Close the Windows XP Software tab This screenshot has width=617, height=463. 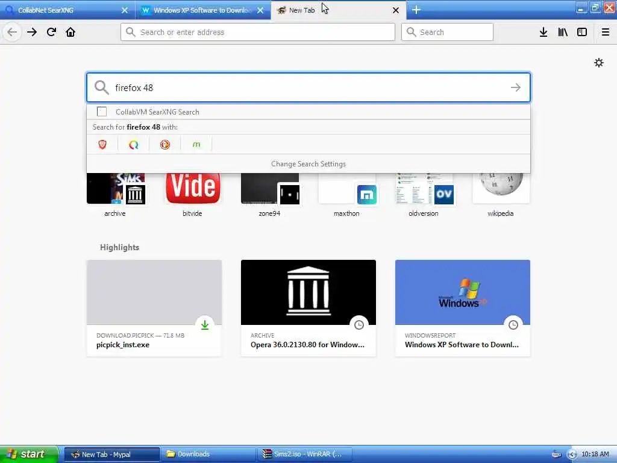(x=260, y=10)
